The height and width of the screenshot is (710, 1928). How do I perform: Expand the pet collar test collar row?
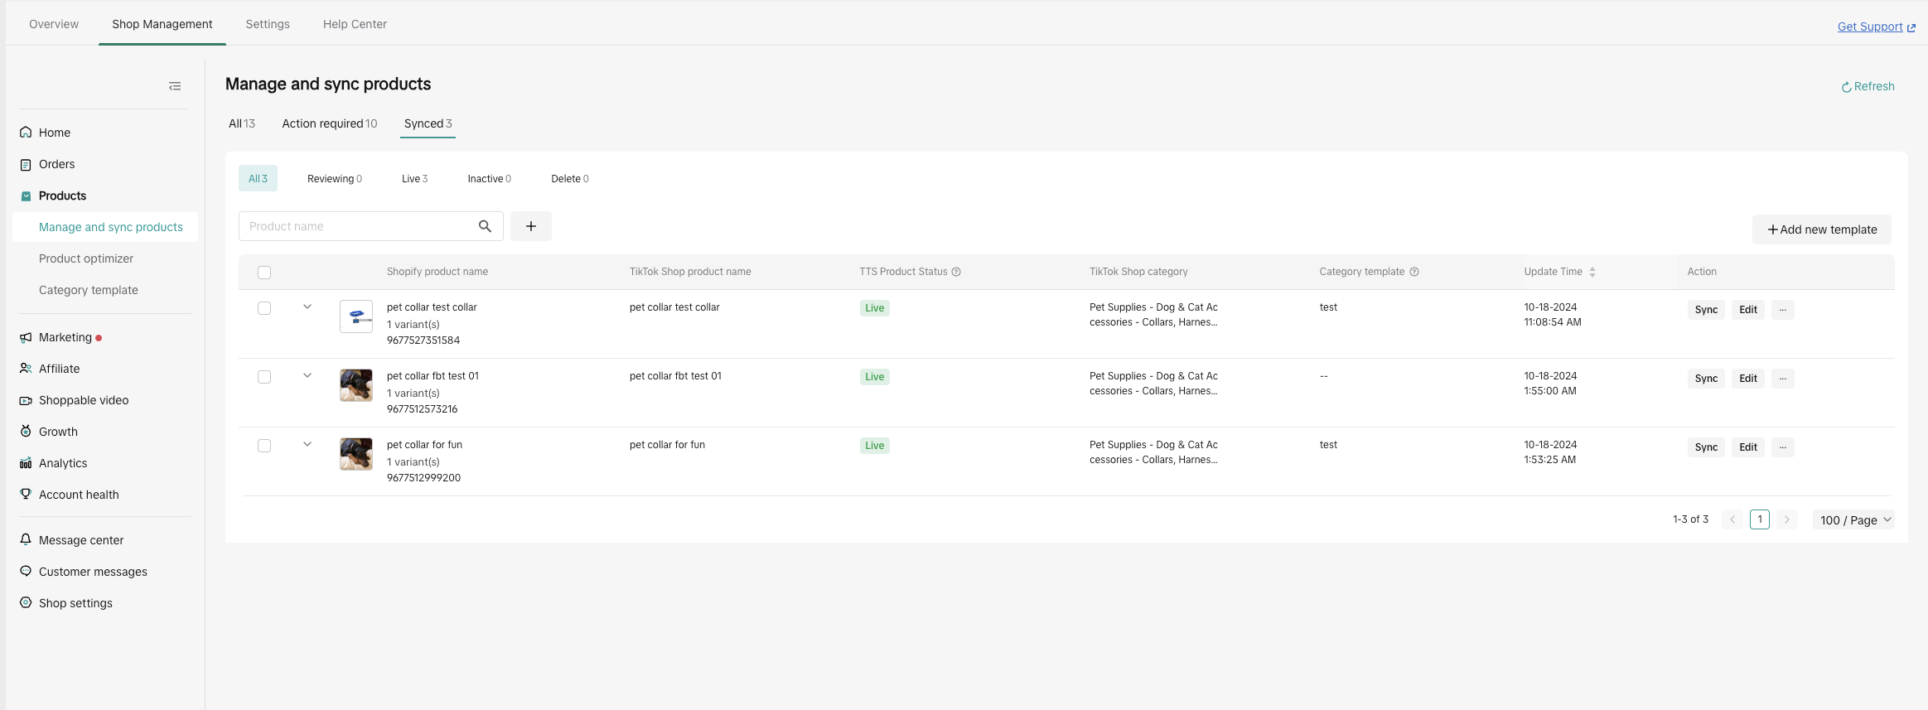pos(307,307)
